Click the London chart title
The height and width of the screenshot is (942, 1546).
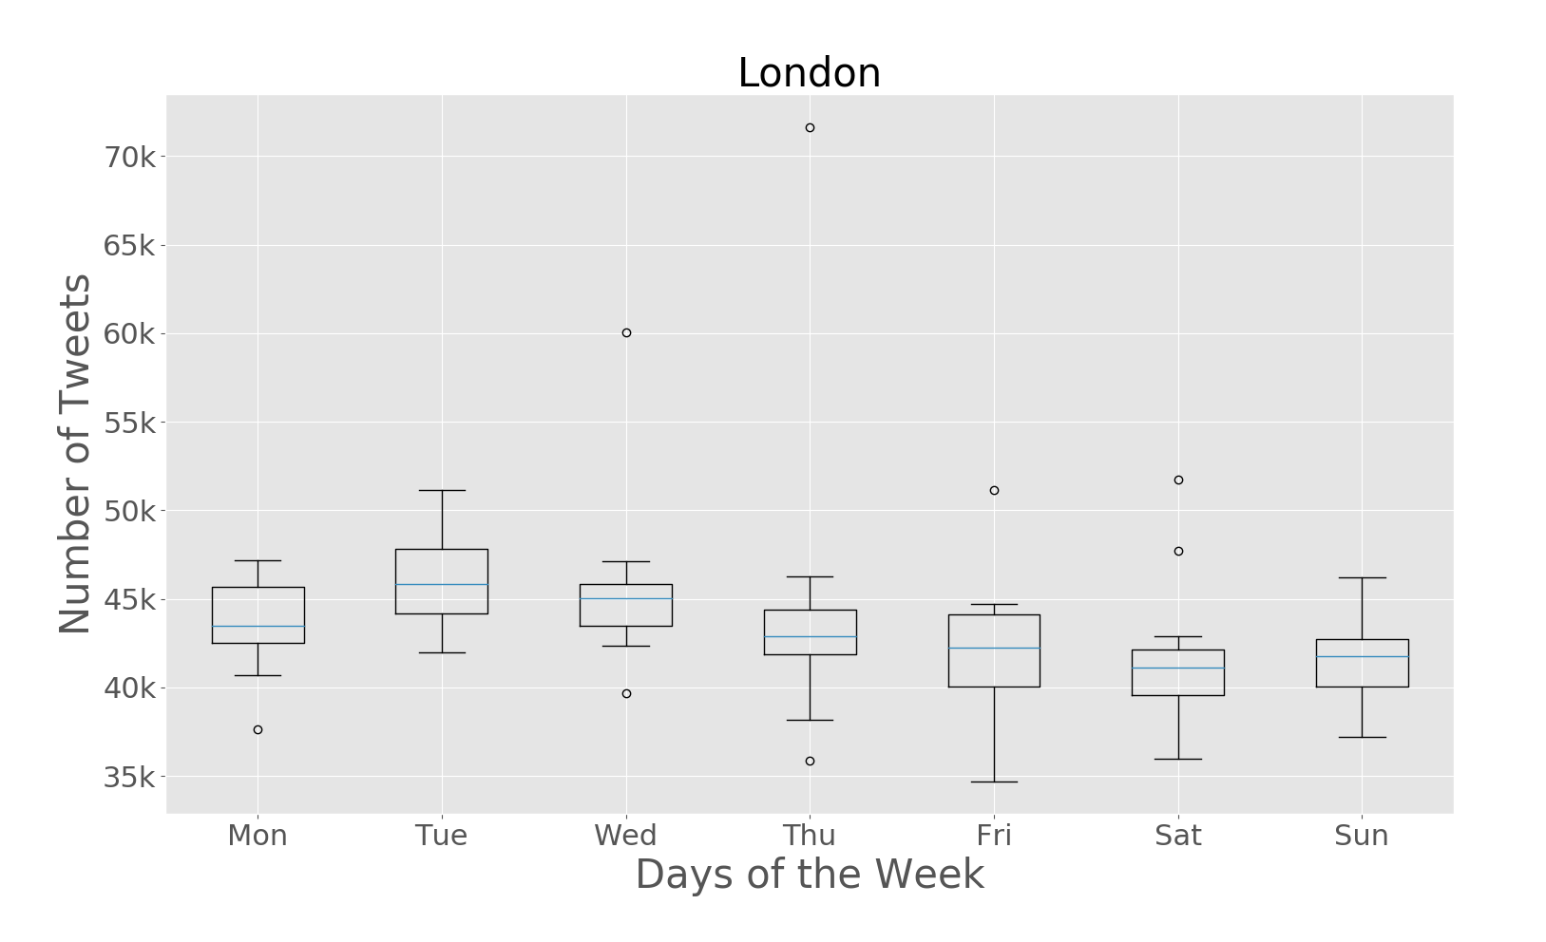(809, 73)
